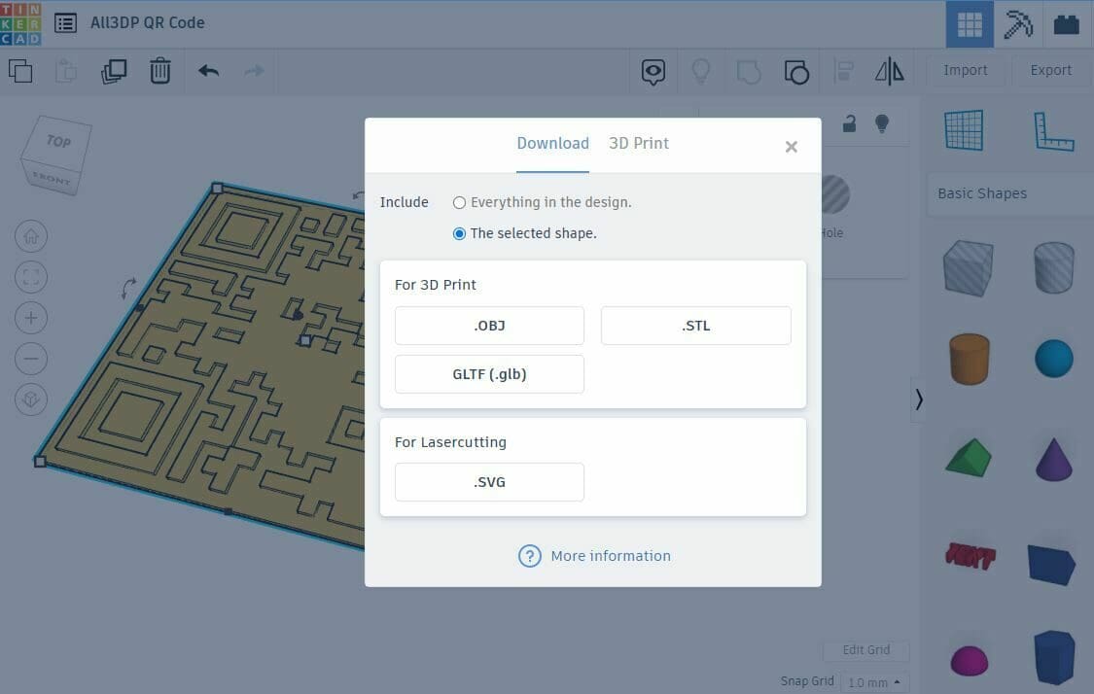Pick the blue Sphere shape
Viewport: 1094px width, 694px height.
(x=1053, y=359)
